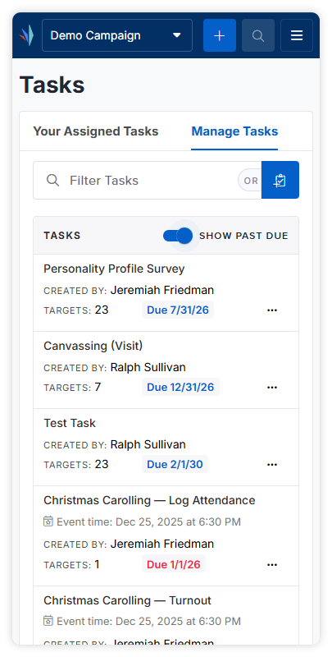The image size is (332, 657).
Task: Toggle Show Past Due switch
Action: tap(178, 236)
